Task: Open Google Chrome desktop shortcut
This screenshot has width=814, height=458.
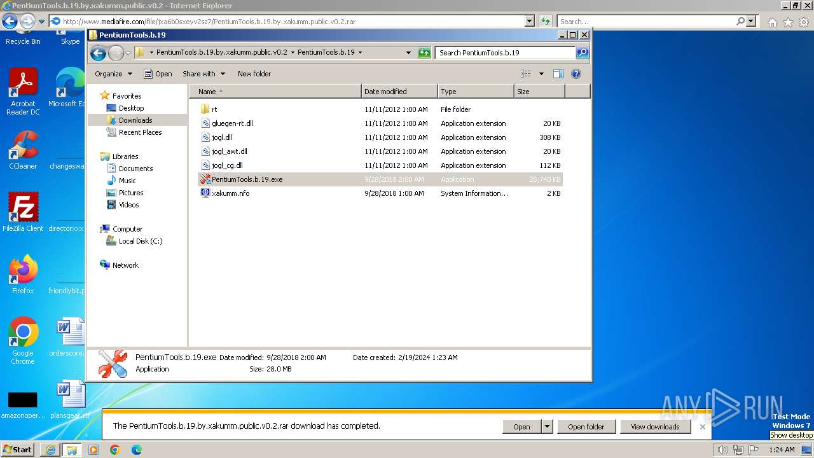Action: [24, 341]
